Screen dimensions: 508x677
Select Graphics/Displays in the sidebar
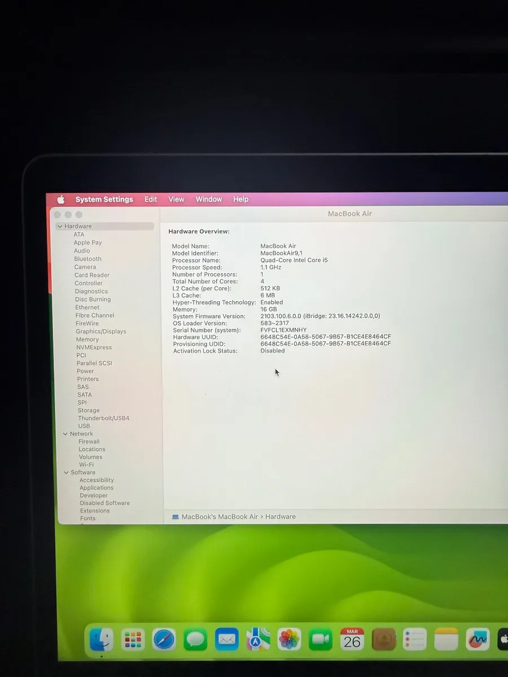coord(101,331)
